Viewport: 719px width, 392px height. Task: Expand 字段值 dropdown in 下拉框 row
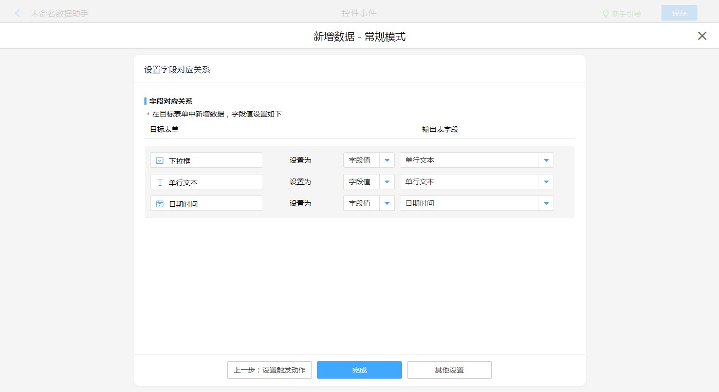(x=387, y=160)
